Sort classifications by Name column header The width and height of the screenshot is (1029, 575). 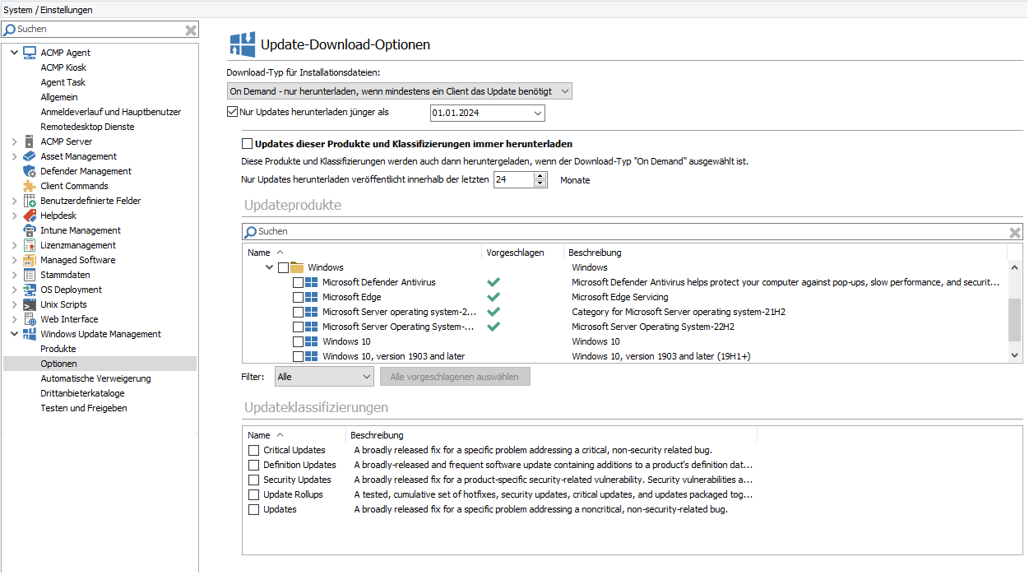coord(294,435)
